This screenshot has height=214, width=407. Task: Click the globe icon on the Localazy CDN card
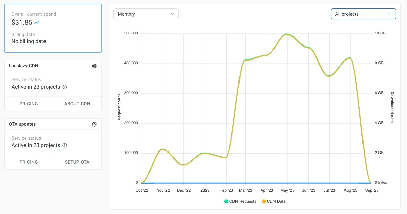[x=94, y=66]
